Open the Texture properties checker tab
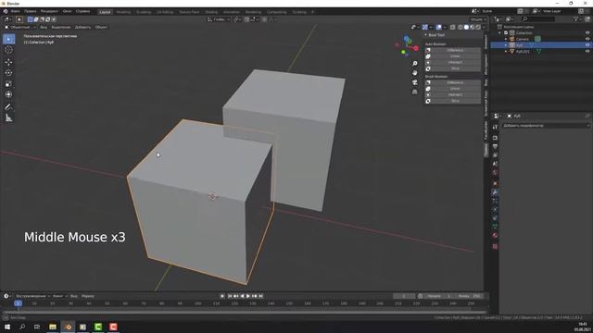 pos(495,247)
